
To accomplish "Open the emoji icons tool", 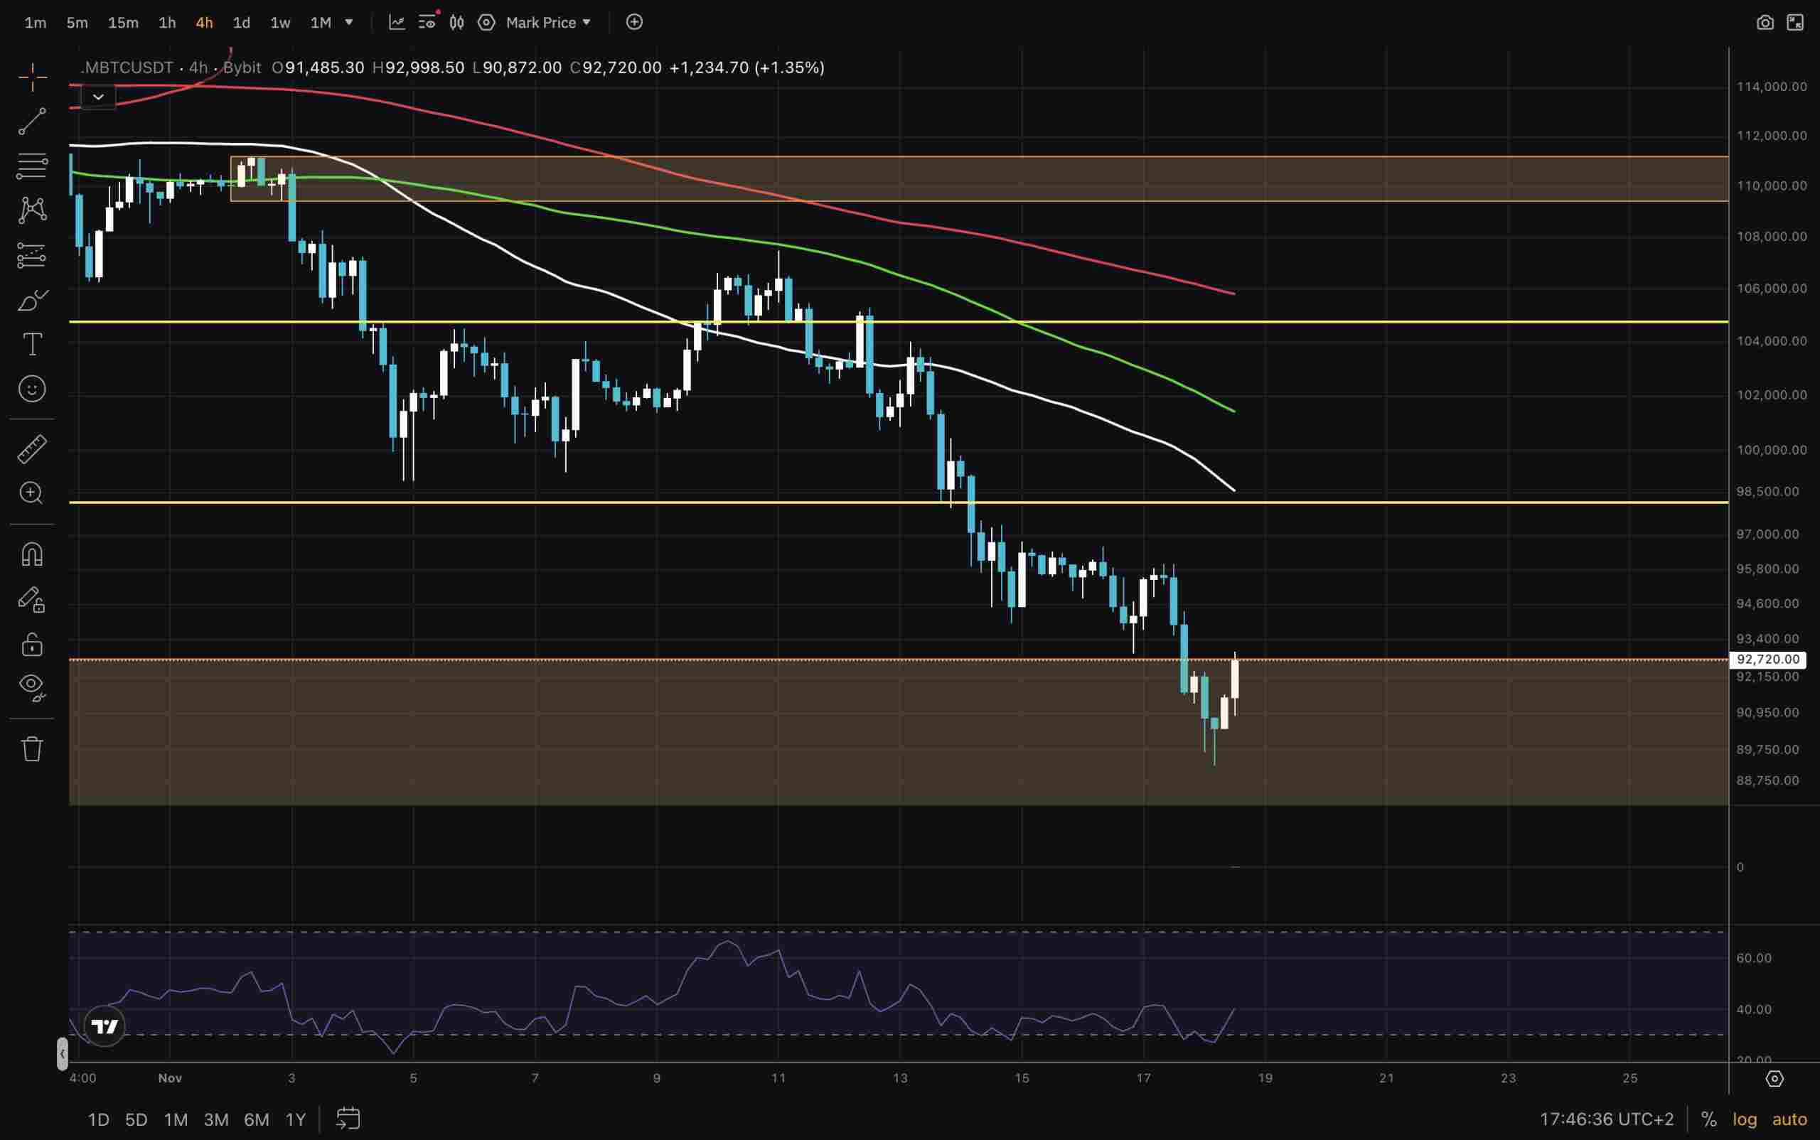I will (32, 389).
